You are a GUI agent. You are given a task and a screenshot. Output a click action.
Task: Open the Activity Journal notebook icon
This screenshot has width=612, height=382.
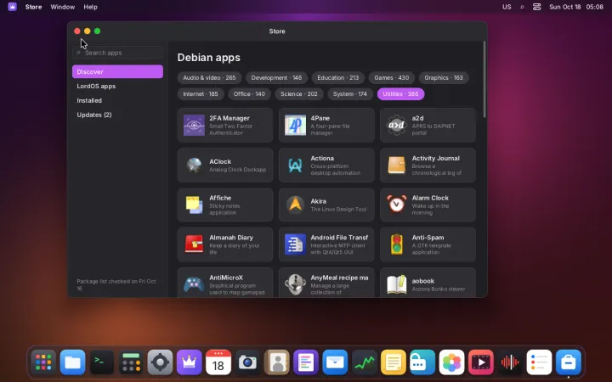coord(397,166)
